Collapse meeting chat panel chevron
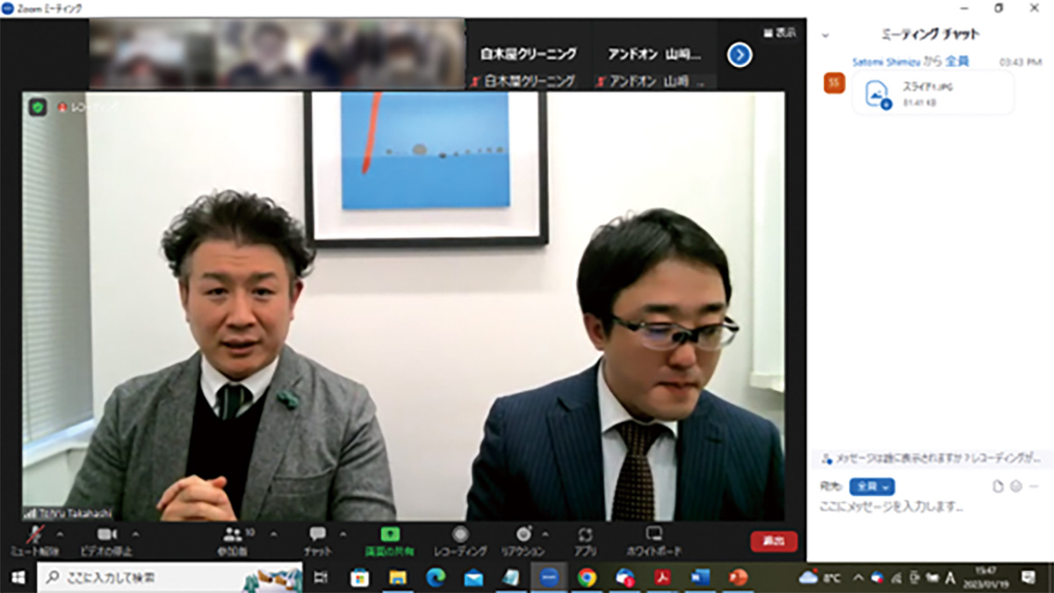Image resolution: width=1054 pixels, height=593 pixels. (x=825, y=35)
